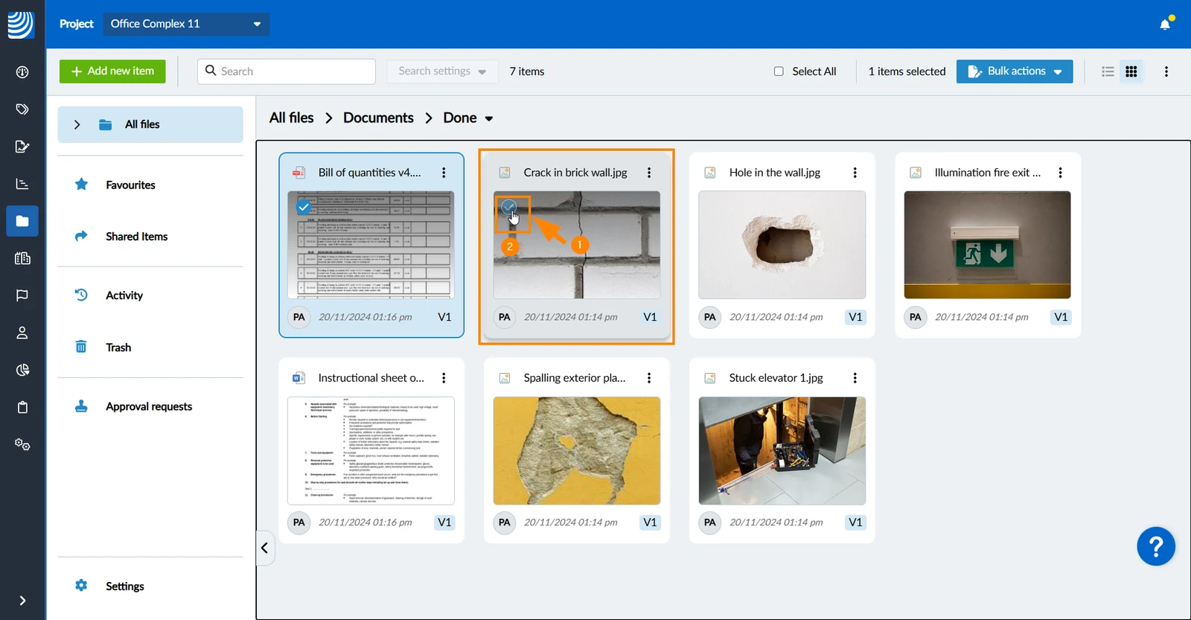
Task: Switch to grid view layout
Action: tap(1131, 71)
